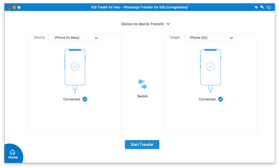Expand the Device-to-device Transfer mode dropdown
Image resolution: width=279 pixels, height=168 pixels.
146,24
